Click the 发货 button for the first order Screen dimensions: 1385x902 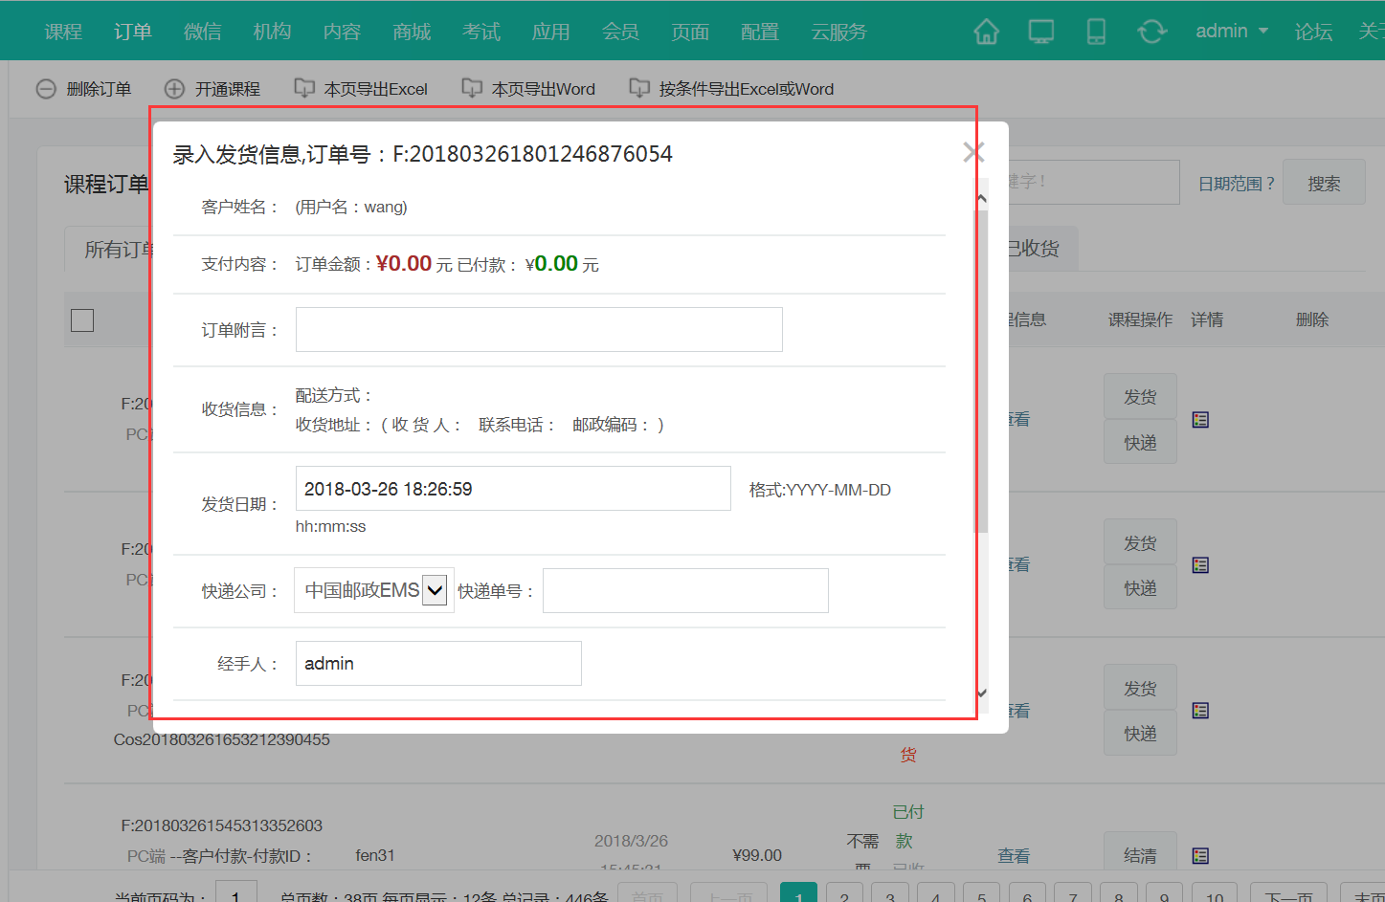(x=1140, y=396)
